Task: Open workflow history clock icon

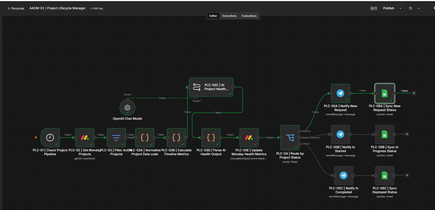Action: click(x=410, y=8)
